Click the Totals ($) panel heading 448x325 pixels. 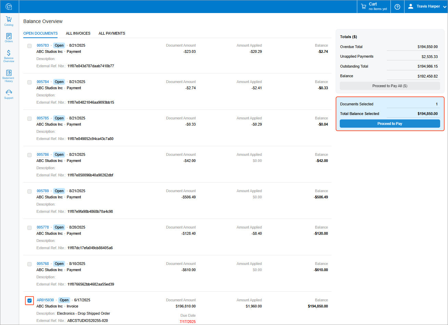pos(349,37)
